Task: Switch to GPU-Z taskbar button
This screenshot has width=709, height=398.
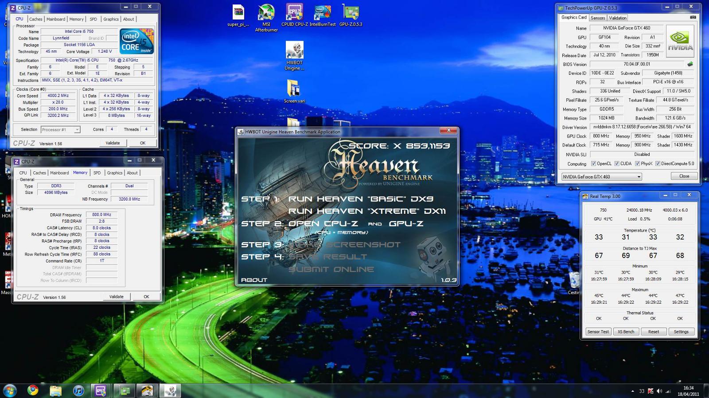Action: pyautogui.click(x=124, y=390)
